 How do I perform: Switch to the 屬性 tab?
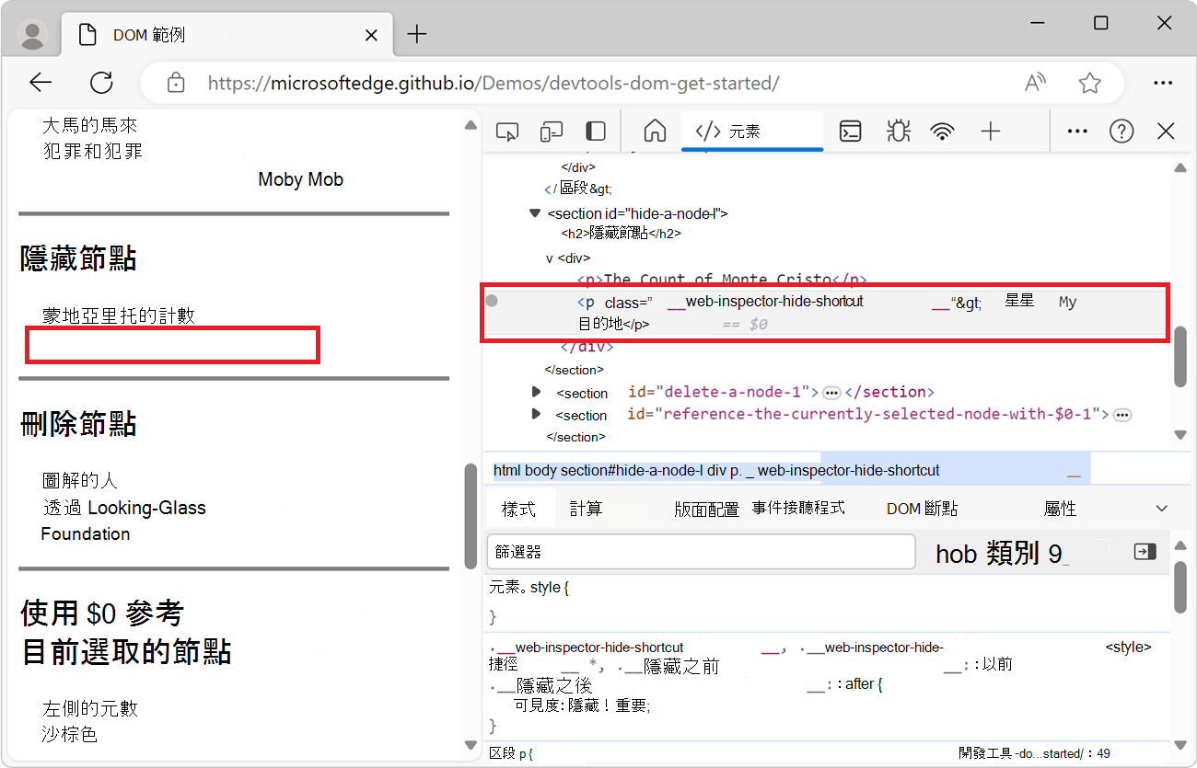coord(1060,509)
